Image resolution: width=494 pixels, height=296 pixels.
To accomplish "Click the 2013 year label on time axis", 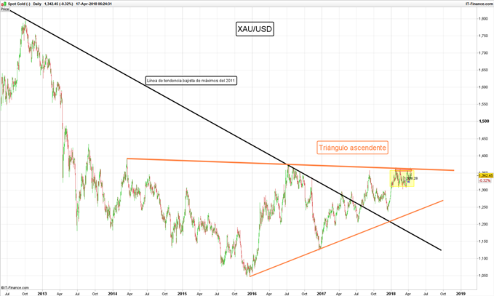I will coord(42,294).
